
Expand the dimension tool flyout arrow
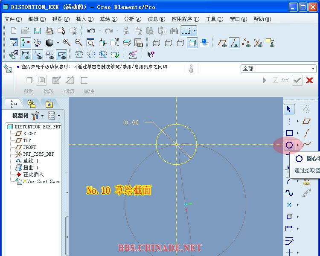click(x=298, y=229)
